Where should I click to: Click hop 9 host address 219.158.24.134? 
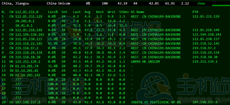pos(29,53)
